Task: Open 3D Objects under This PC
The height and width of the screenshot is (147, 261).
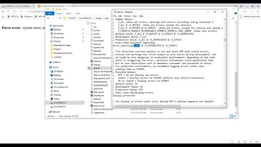Action: [x=58, y=71]
